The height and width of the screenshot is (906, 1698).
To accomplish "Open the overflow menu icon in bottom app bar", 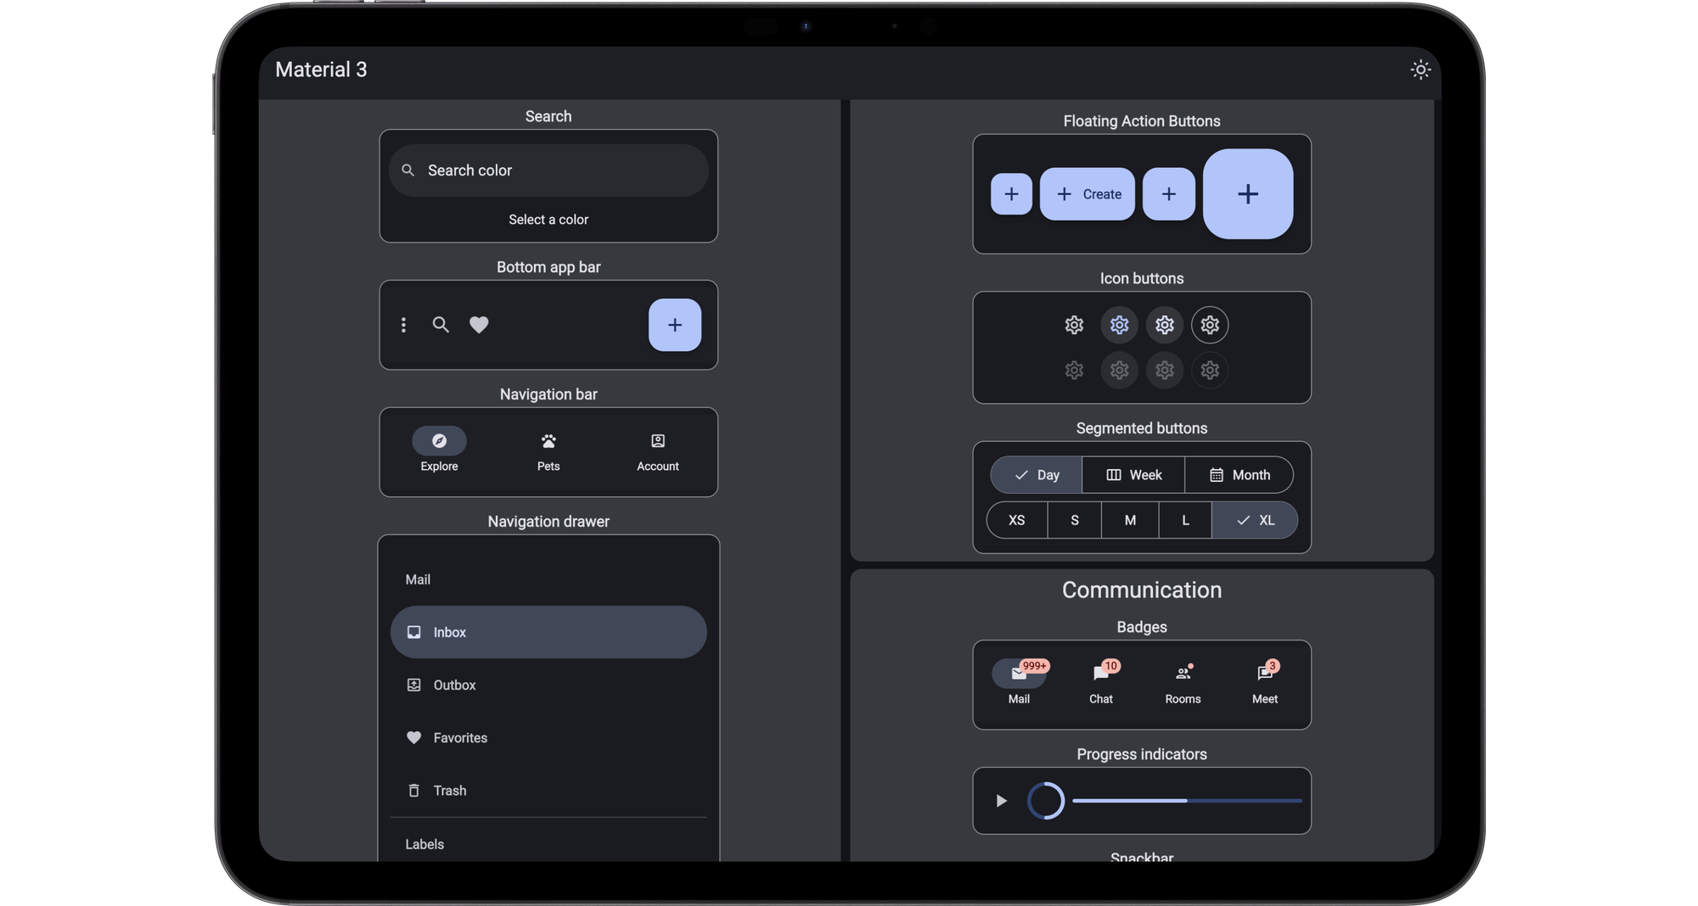I will point(403,325).
